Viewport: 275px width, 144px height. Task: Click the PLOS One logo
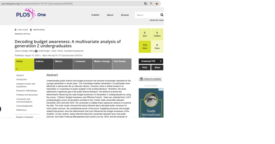point(31,15)
